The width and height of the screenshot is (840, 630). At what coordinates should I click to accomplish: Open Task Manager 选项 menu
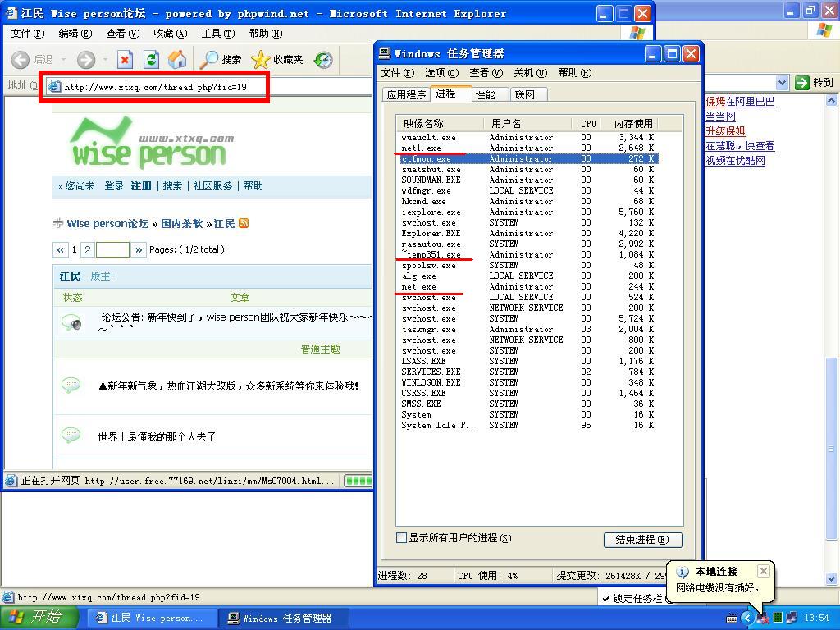pos(442,73)
